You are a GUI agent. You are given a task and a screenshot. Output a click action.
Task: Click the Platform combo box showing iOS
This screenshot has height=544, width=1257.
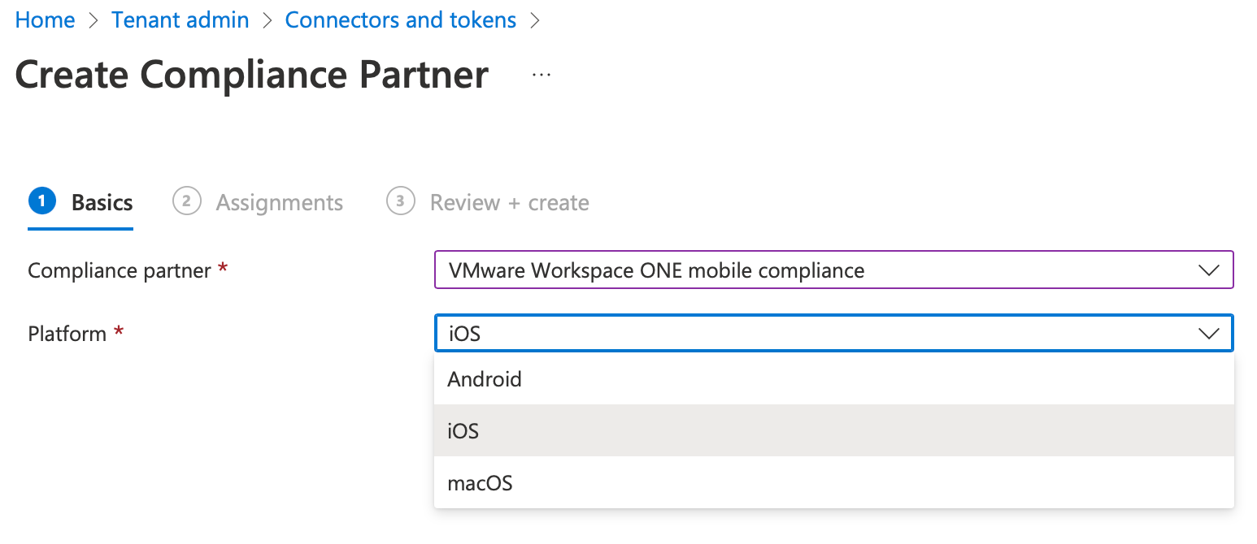click(x=813, y=334)
